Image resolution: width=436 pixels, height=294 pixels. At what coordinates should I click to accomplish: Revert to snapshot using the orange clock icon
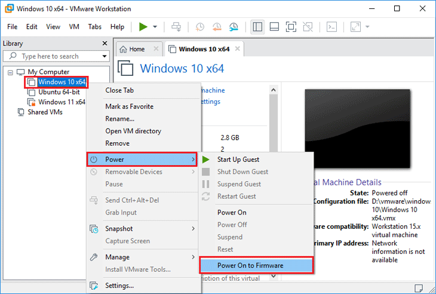coord(217,27)
